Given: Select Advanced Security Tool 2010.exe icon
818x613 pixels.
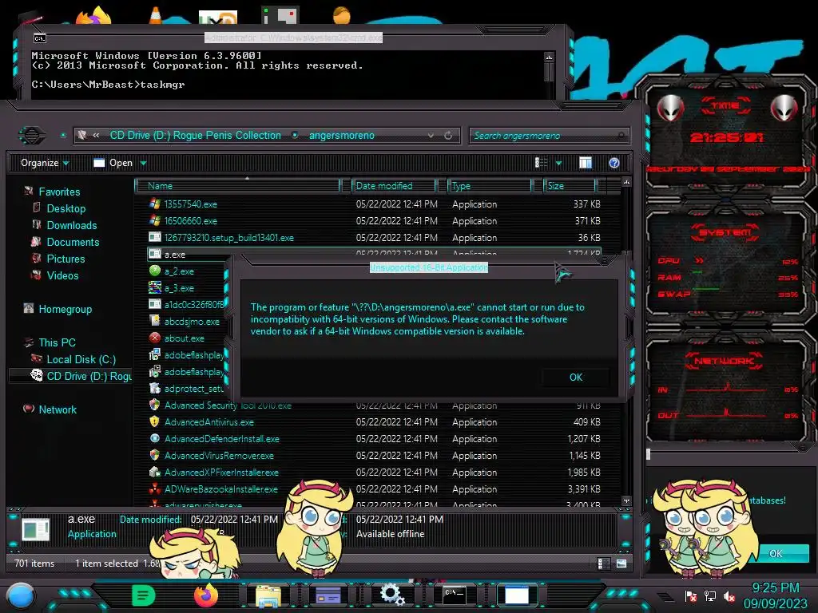Looking at the screenshot, I should pos(154,405).
